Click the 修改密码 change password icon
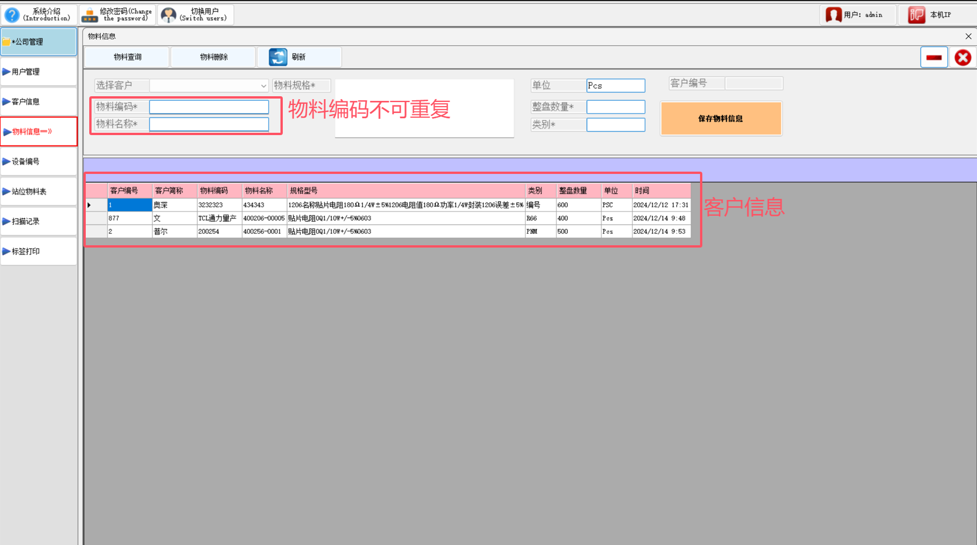 [89, 14]
